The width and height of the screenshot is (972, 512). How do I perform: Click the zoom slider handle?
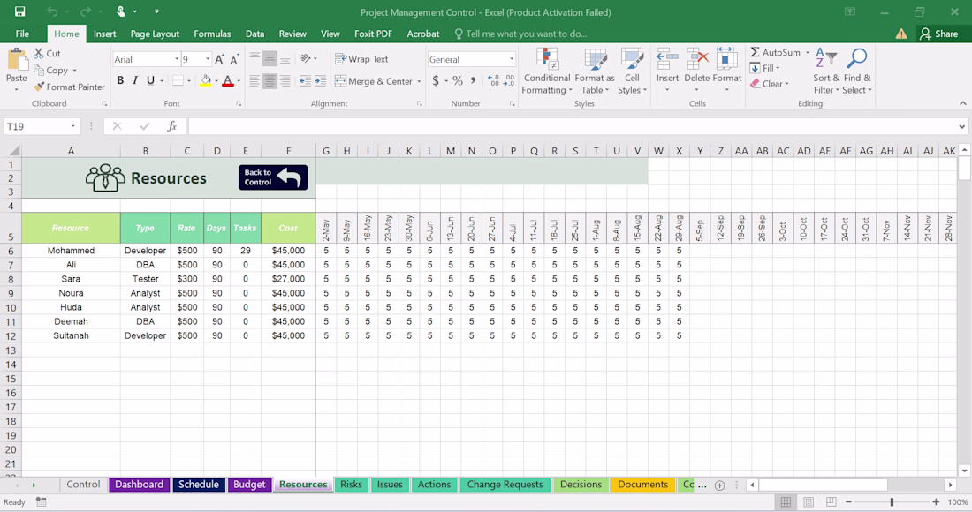click(892, 502)
